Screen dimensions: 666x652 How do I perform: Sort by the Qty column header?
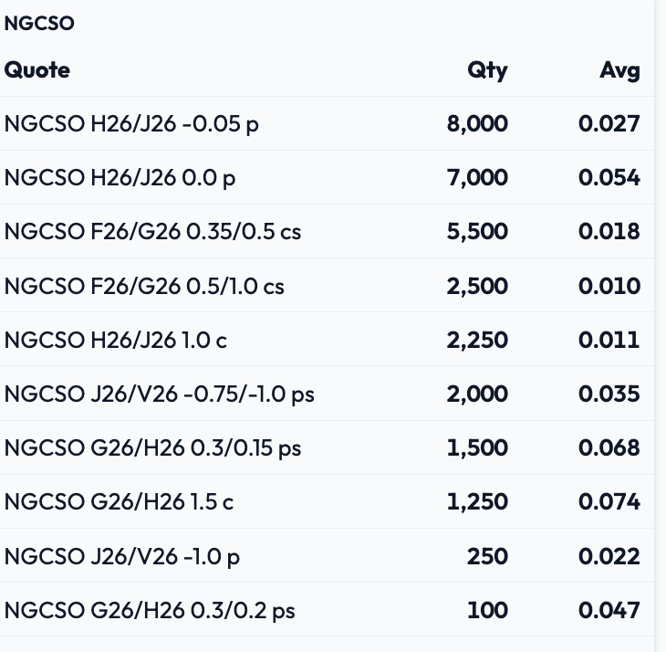(487, 70)
